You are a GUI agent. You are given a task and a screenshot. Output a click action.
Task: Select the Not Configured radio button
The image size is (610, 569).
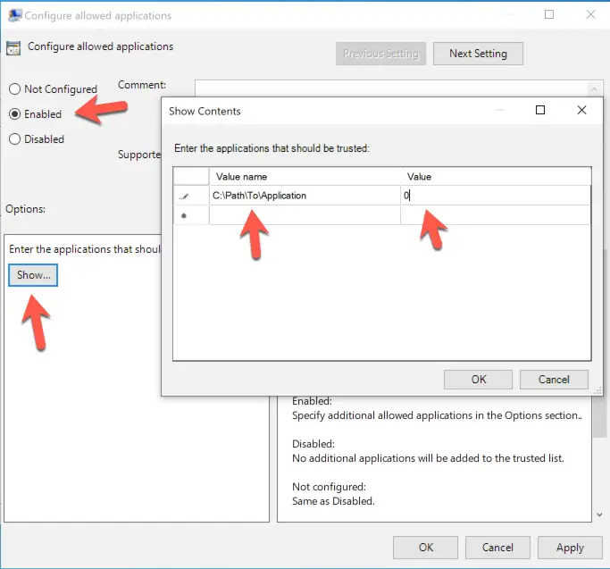tap(14, 89)
